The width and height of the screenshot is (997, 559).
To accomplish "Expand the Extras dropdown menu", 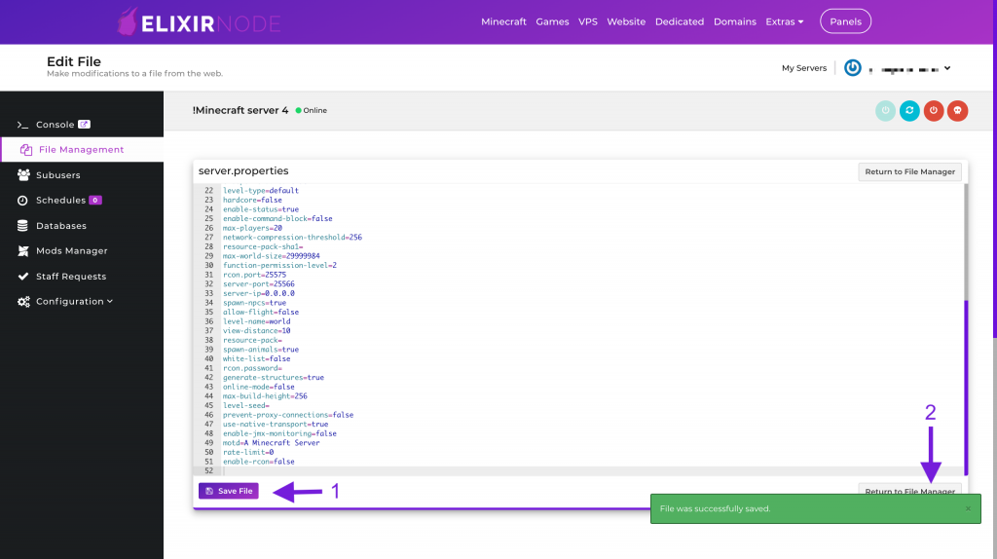I will (784, 21).
